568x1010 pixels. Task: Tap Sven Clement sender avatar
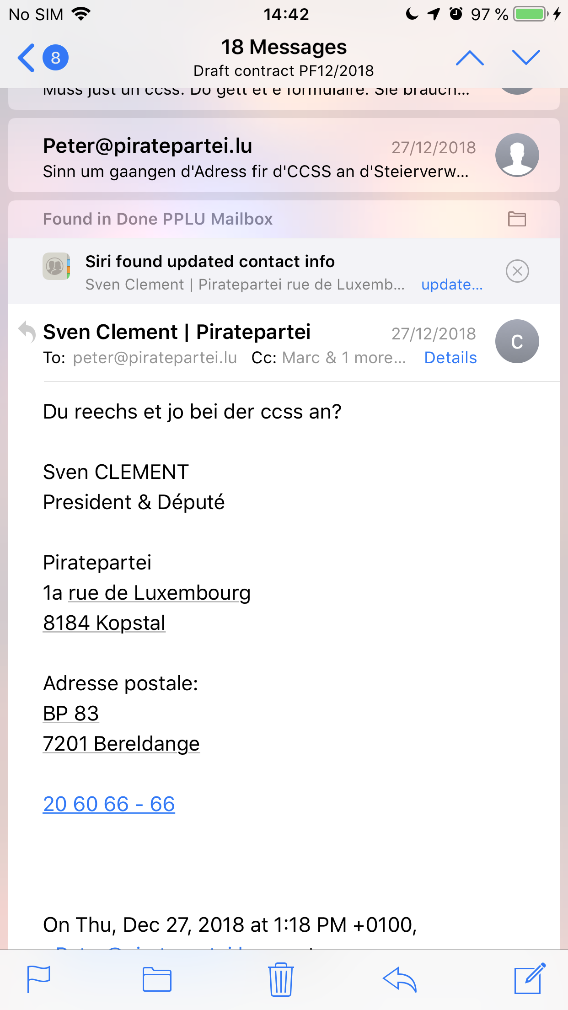pyautogui.click(x=517, y=341)
